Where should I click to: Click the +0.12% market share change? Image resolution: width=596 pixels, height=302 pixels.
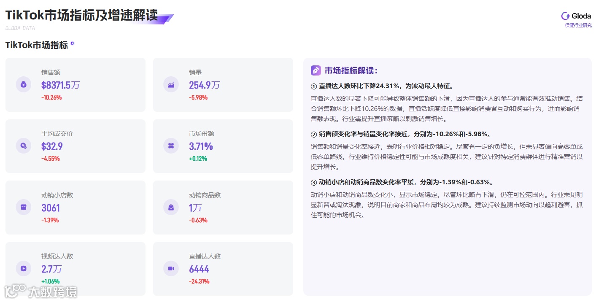coord(198,159)
